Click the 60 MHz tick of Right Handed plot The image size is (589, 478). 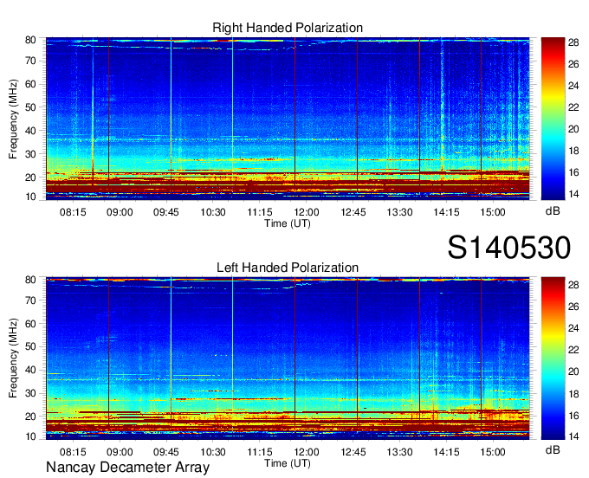[x=30, y=84]
